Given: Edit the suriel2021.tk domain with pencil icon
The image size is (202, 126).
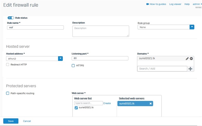Looking at the screenshot, I should (187, 59).
